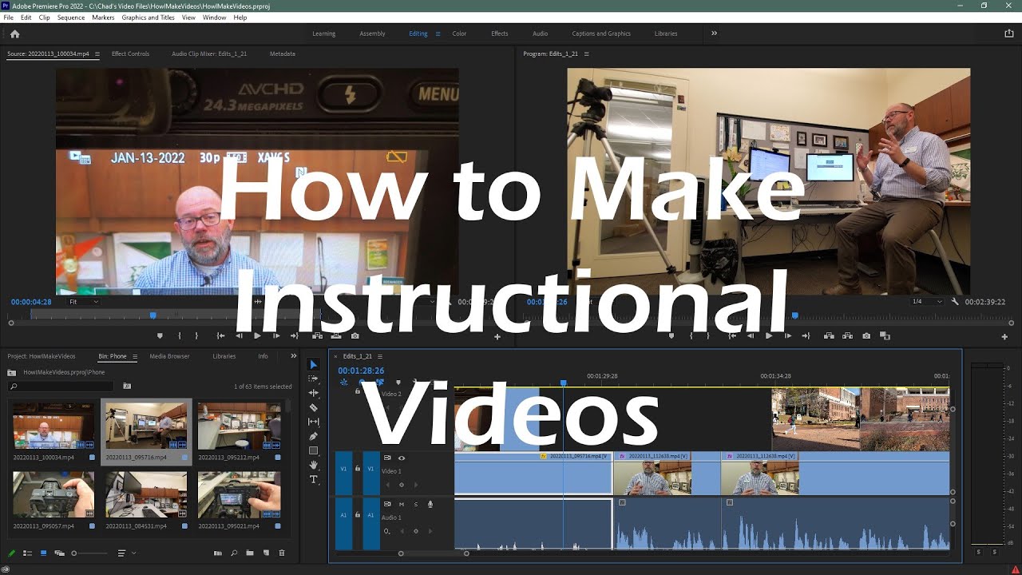Switch the Phone bin to list view
Image resolution: width=1022 pixels, height=575 pixels.
[28, 553]
